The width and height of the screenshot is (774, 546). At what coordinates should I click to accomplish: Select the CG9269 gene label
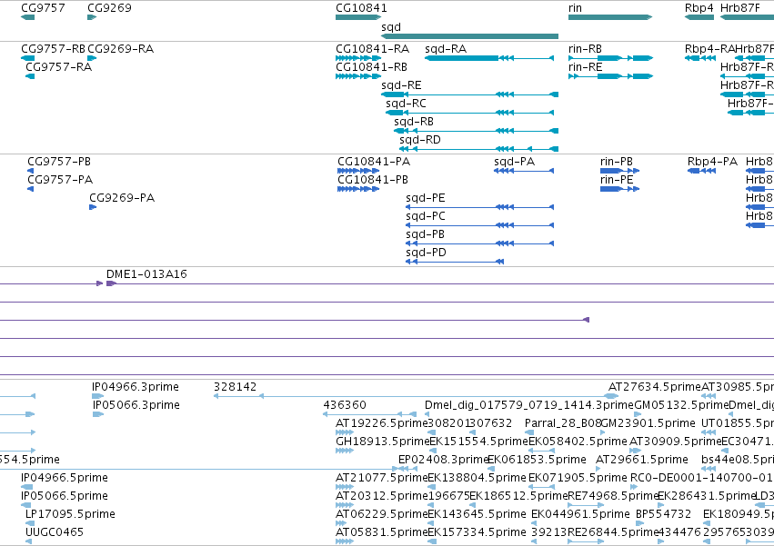(x=109, y=8)
